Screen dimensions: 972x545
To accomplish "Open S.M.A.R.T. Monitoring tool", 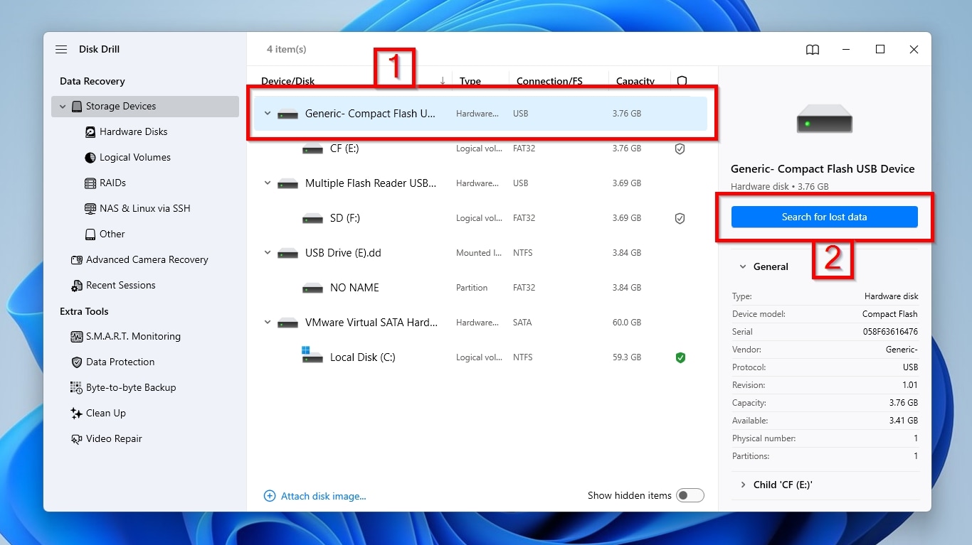I will point(133,337).
